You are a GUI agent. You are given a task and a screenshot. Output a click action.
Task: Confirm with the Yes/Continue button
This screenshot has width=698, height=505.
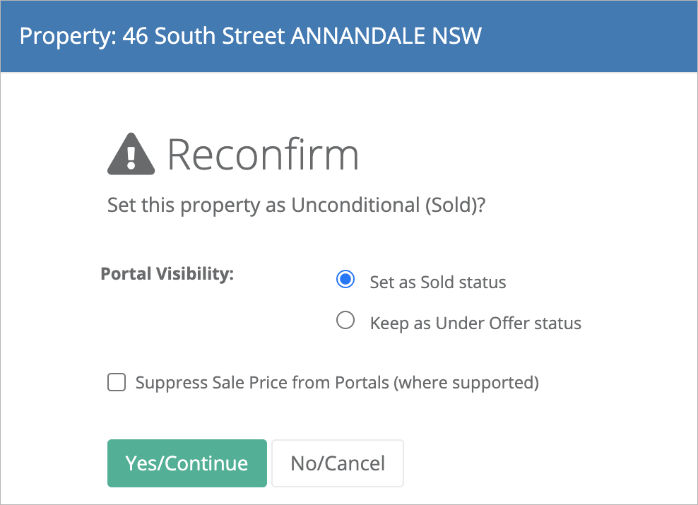pyautogui.click(x=187, y=463)
